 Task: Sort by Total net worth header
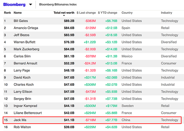(x=64, y=13)
